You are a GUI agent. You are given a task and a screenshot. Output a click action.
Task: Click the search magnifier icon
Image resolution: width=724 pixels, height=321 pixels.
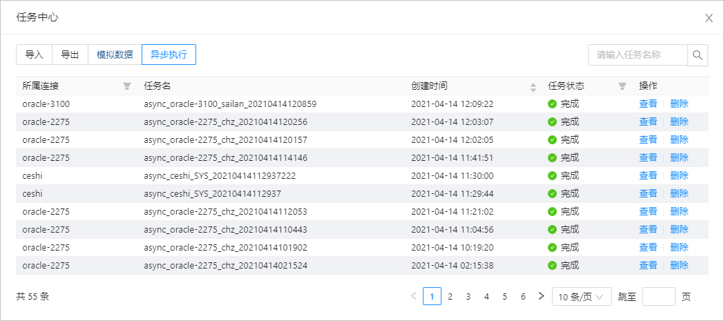click(698, 55)
